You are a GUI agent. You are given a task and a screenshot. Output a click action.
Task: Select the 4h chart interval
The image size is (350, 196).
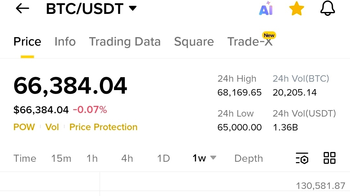coord(127,159)
